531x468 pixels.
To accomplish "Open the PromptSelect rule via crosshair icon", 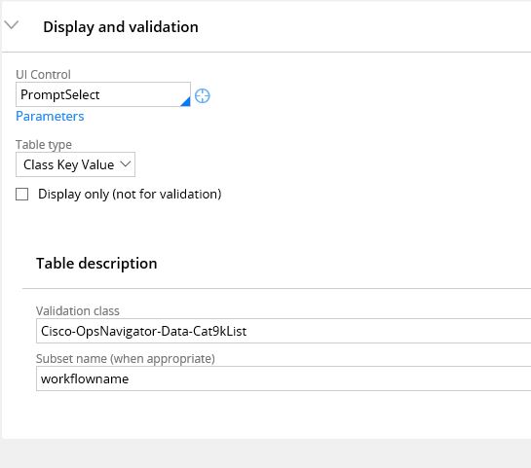I will [203, 95].
